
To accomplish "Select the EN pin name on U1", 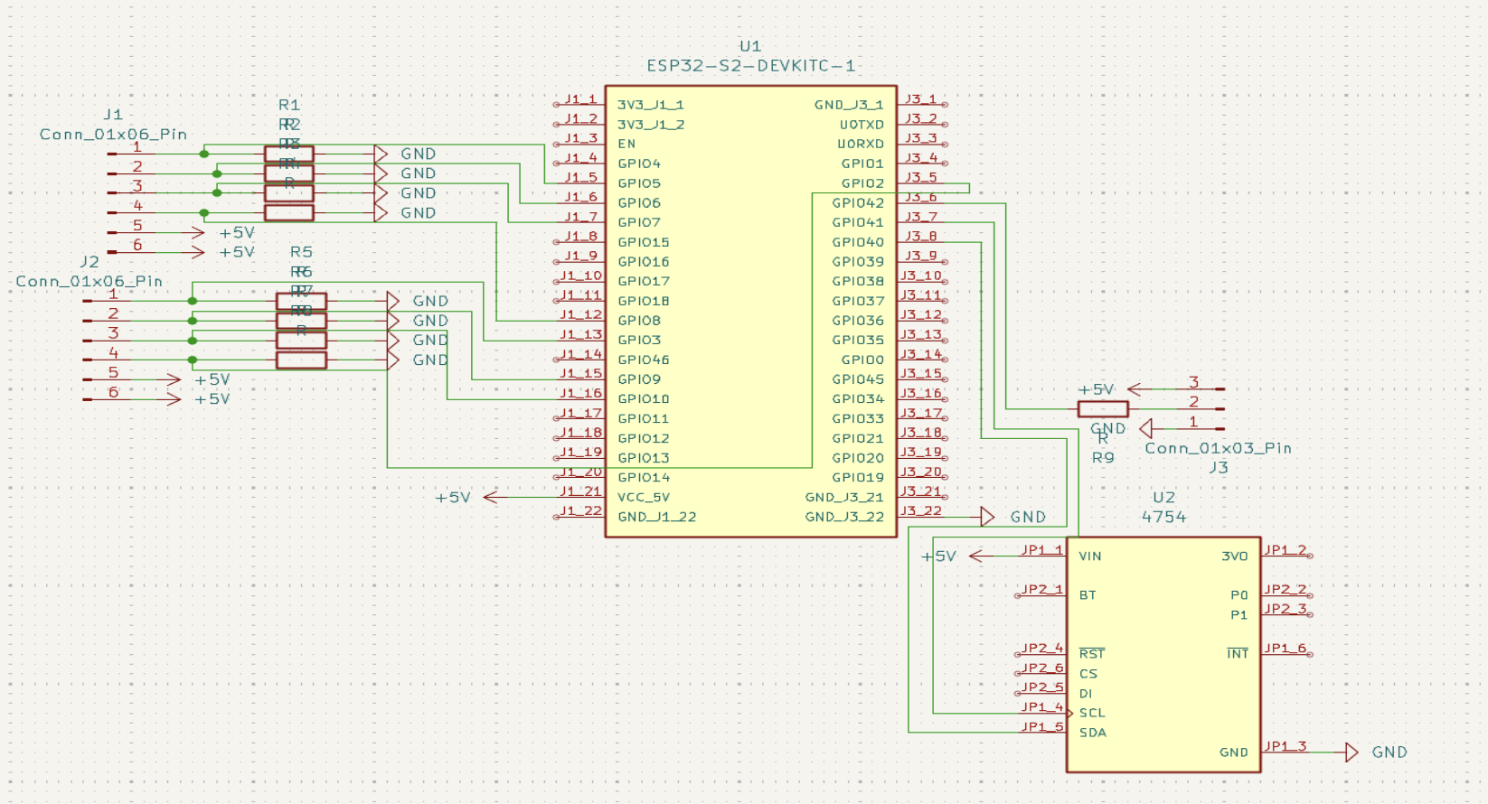I will click(626, 144).
